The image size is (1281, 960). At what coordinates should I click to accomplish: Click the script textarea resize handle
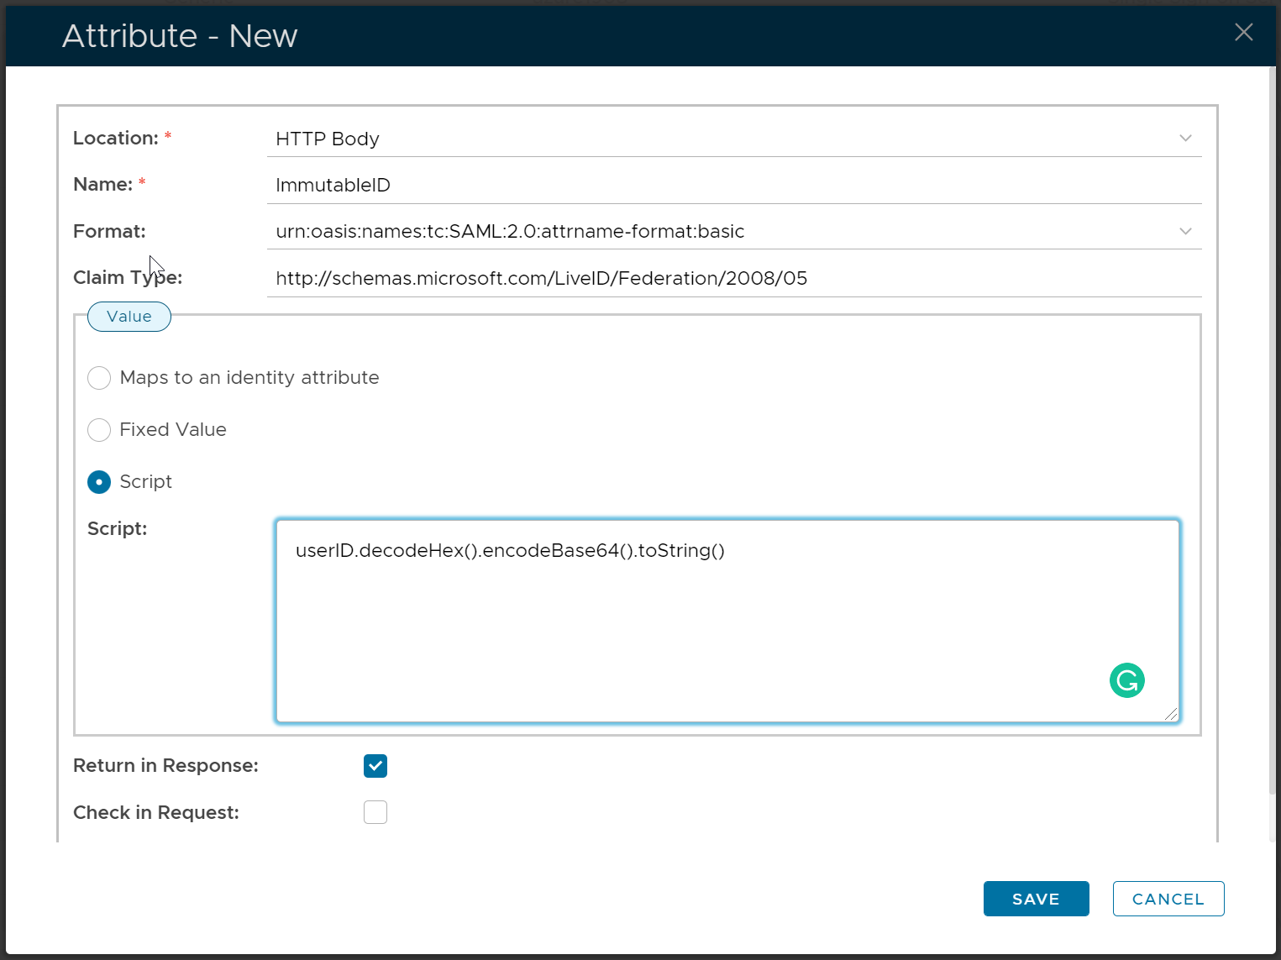click(1171, 714)
